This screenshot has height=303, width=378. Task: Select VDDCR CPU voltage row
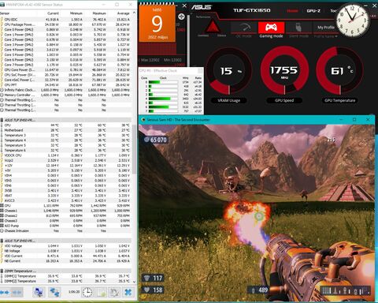tap(65, 155)
